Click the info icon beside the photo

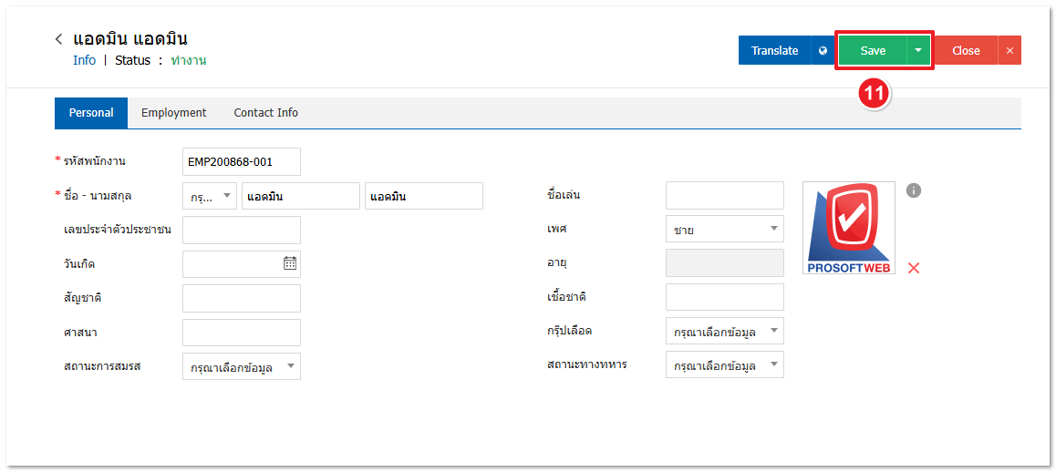tap(914, 190)
